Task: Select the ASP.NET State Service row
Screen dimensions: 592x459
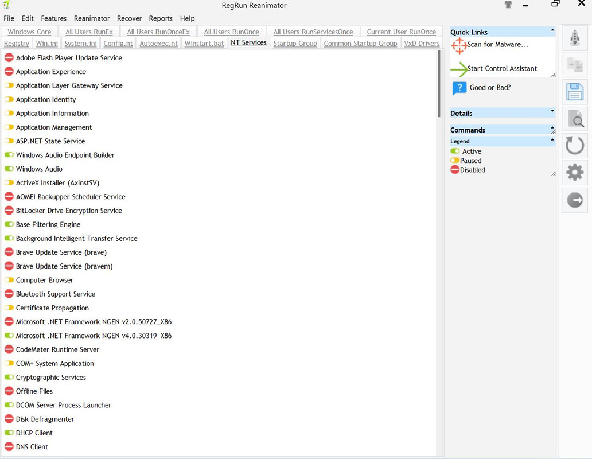Action: point(219,141)
